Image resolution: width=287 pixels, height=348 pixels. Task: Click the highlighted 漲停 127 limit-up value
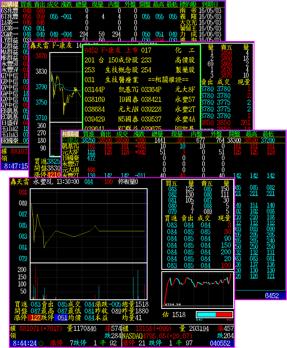36,318
